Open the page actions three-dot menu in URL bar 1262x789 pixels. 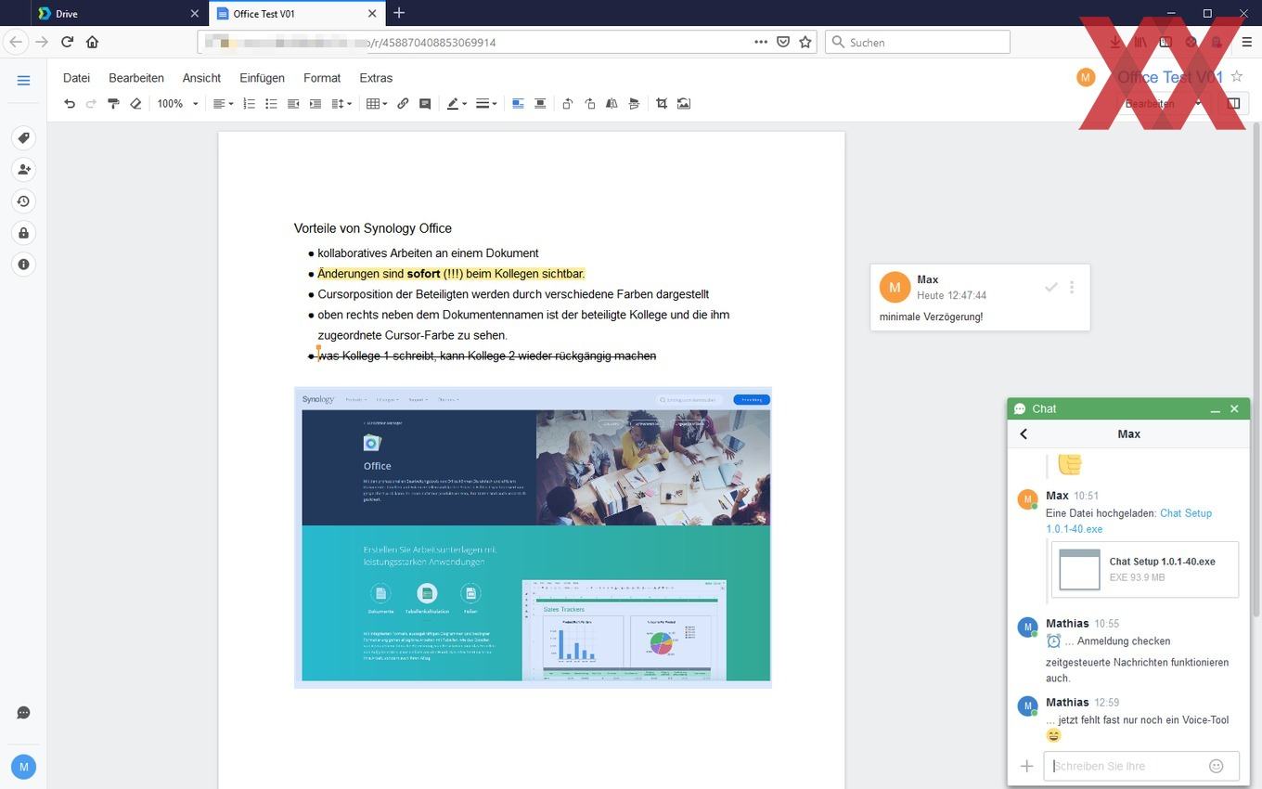761,42
